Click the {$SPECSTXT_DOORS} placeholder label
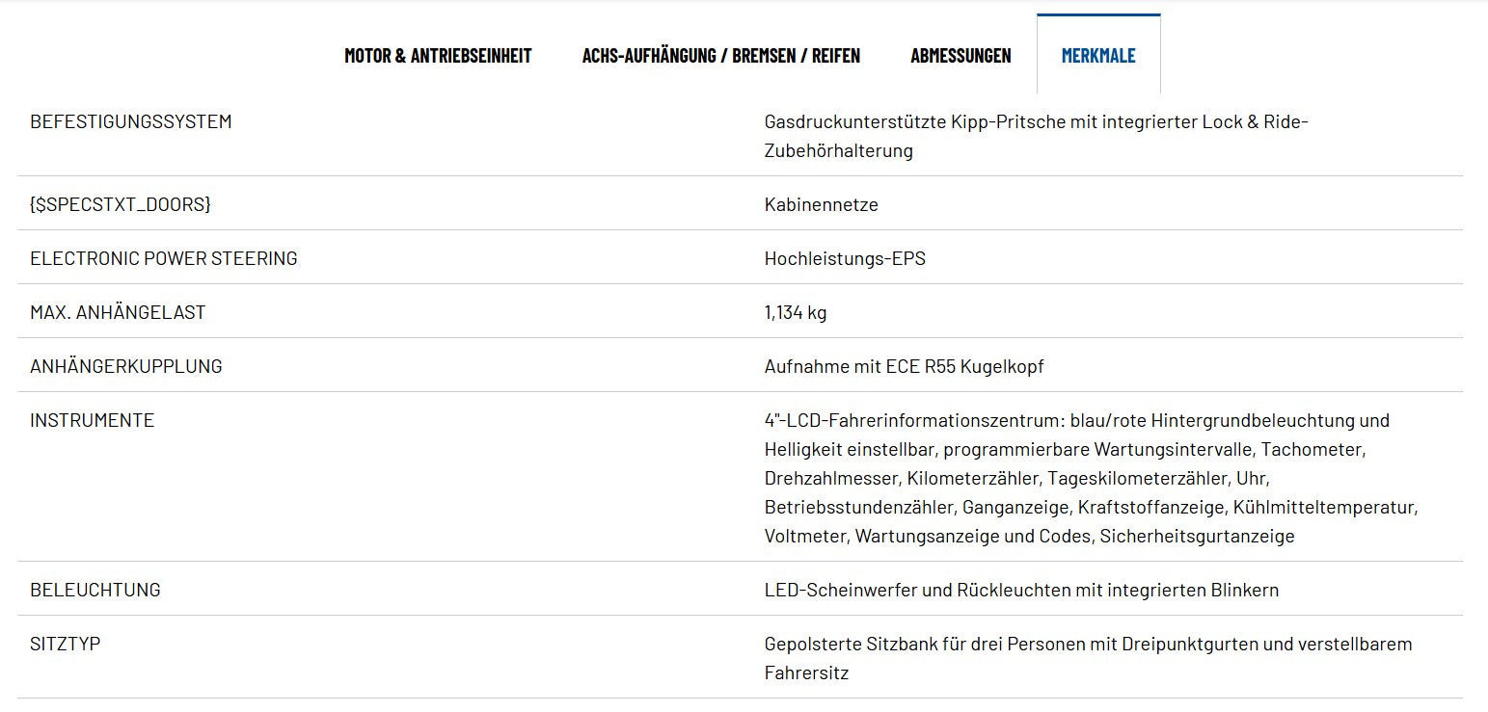This screenshot has width=1488, height=712. [121, 204]
